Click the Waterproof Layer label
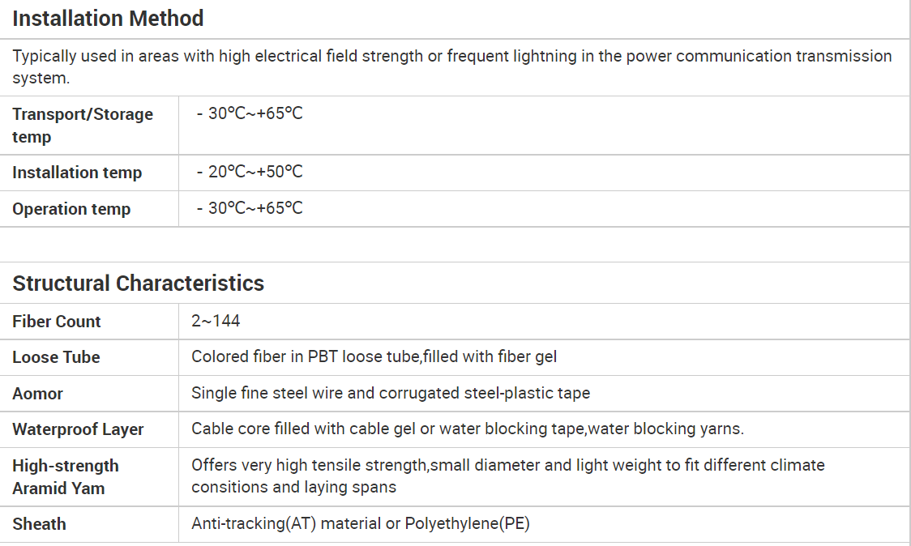This screenshot has width=911, height=546. (x=78, y=430)
